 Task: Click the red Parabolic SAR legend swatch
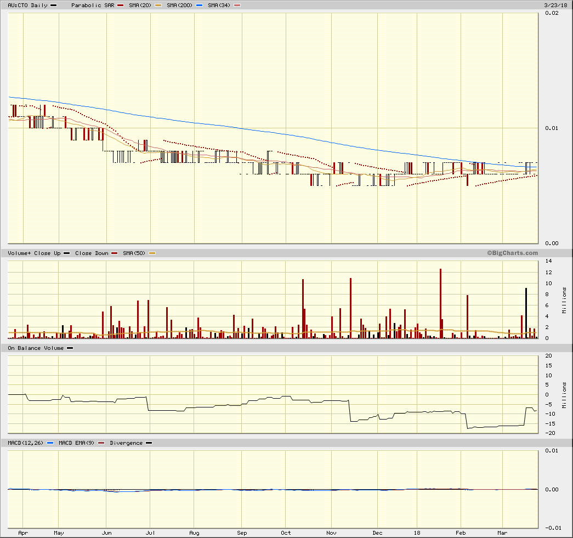(120, 5)
